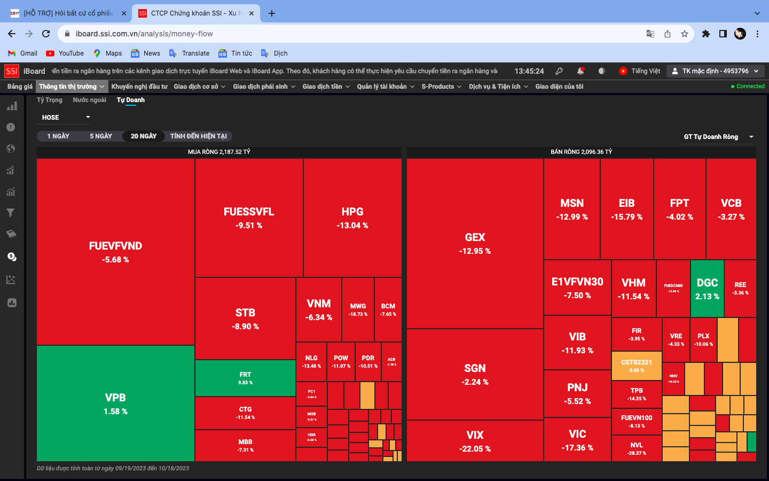Reload the page

[46, 34]
